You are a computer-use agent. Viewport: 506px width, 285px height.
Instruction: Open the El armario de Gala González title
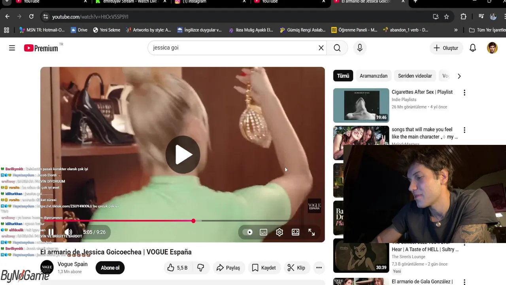422,282
